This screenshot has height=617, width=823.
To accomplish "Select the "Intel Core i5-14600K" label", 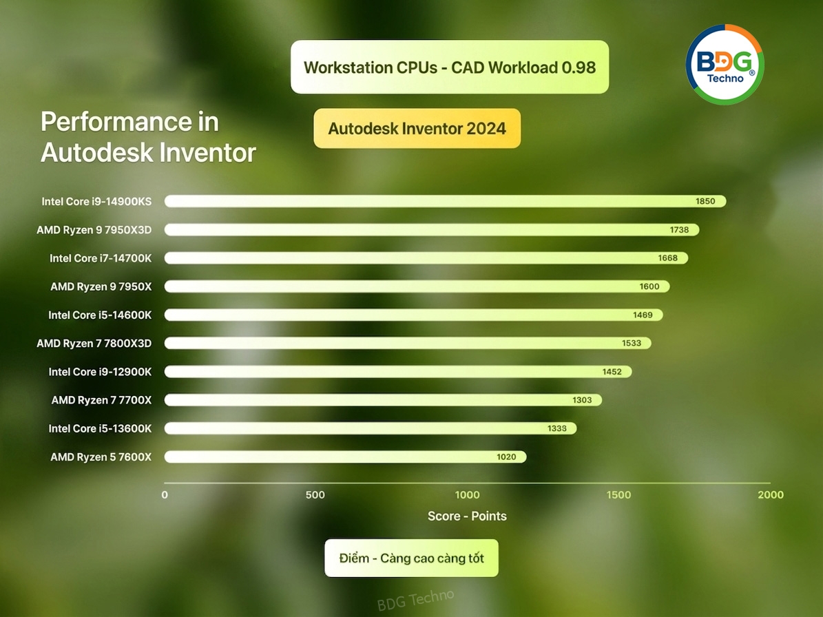I will coord(100,315).
